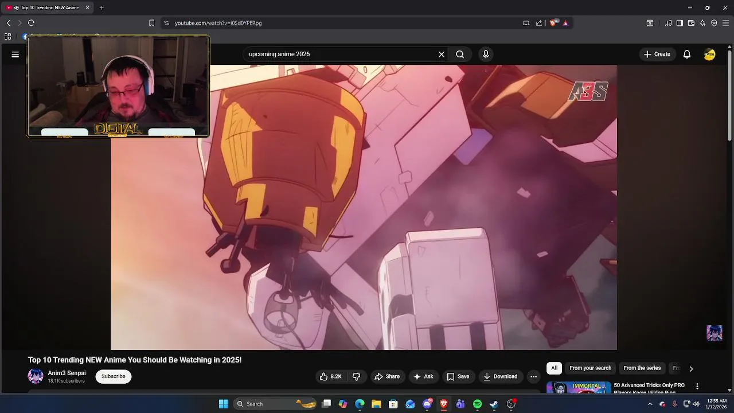Close the Top 10 Trending browser tab

(x=88, y=7)
